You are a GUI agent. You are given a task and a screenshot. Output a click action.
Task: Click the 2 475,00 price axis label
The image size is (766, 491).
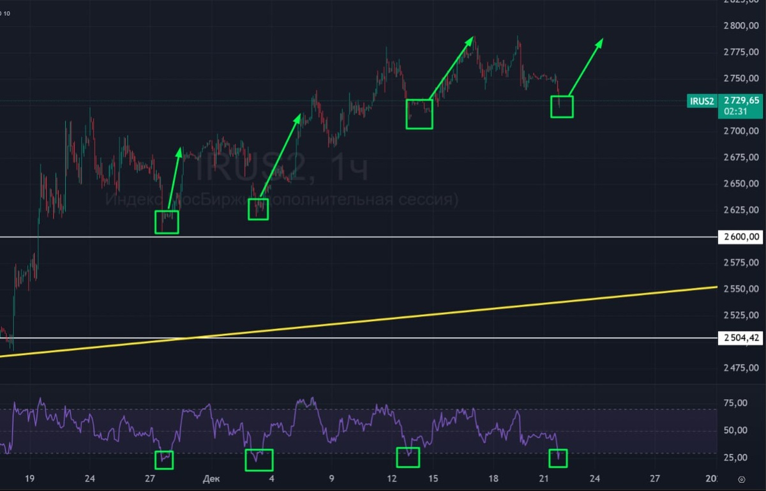pyautogui.click(x=741, y=368)
